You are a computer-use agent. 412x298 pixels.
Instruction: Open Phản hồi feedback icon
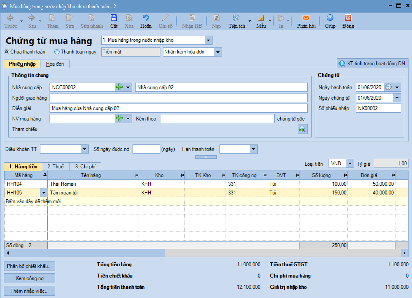click(306, 18)
